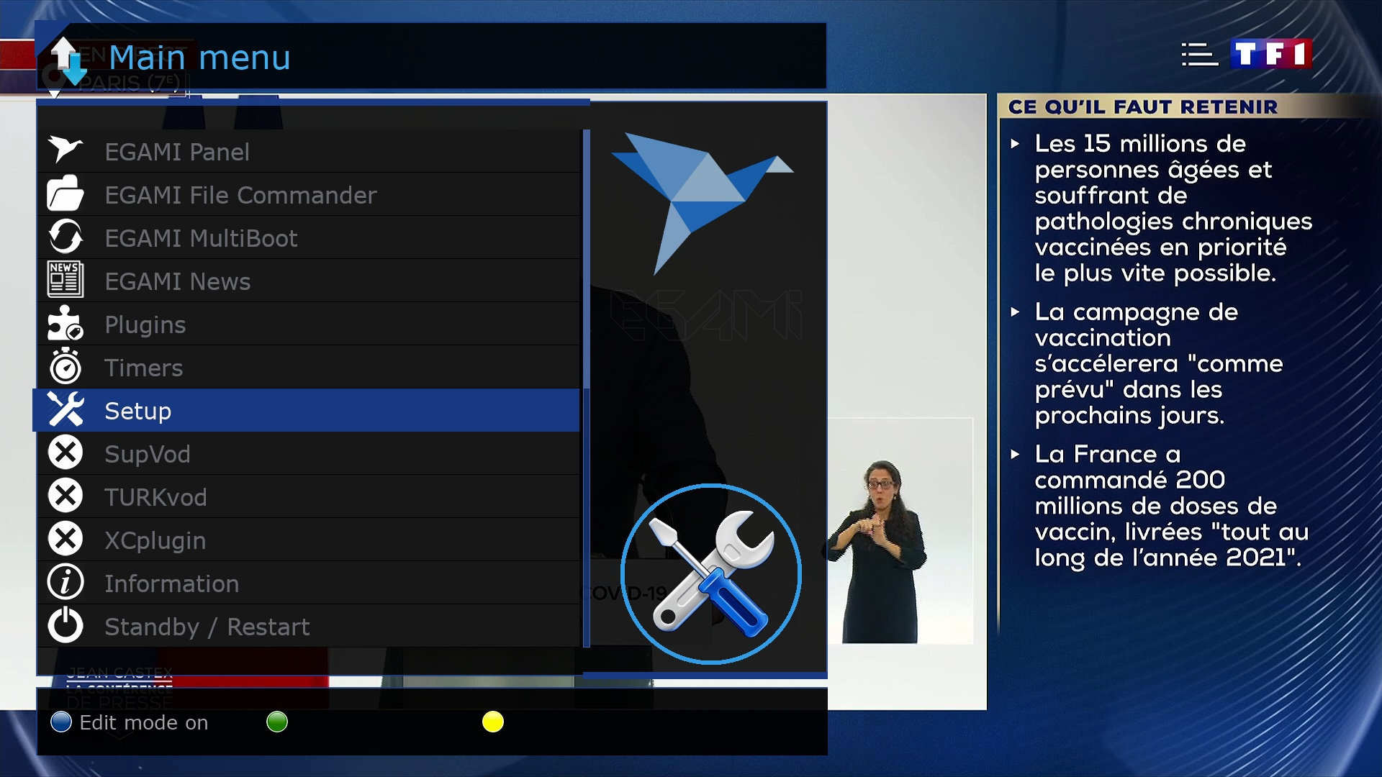1382x777 pixels.
Task: Open EGAMI File Commander
Action: click(x=241, y=194)
